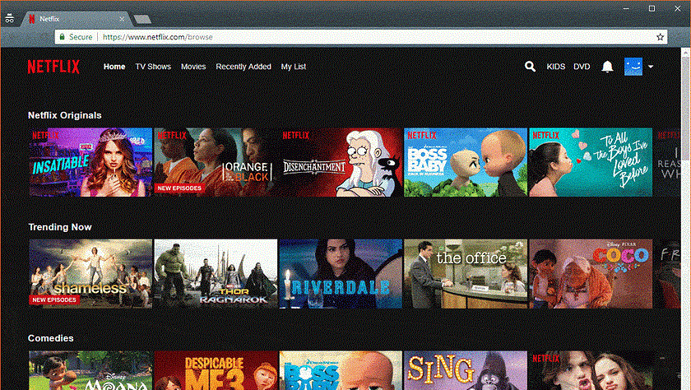Open the notifications bell
The image size is (691, 390).
pos(607,67)
